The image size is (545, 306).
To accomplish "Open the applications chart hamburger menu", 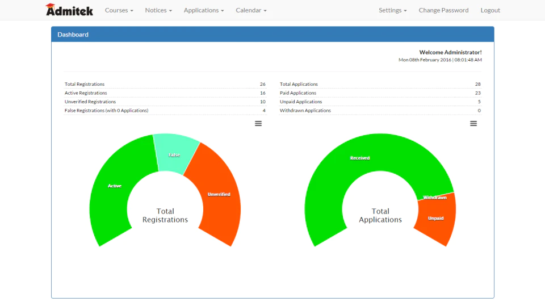I will 473,123.
